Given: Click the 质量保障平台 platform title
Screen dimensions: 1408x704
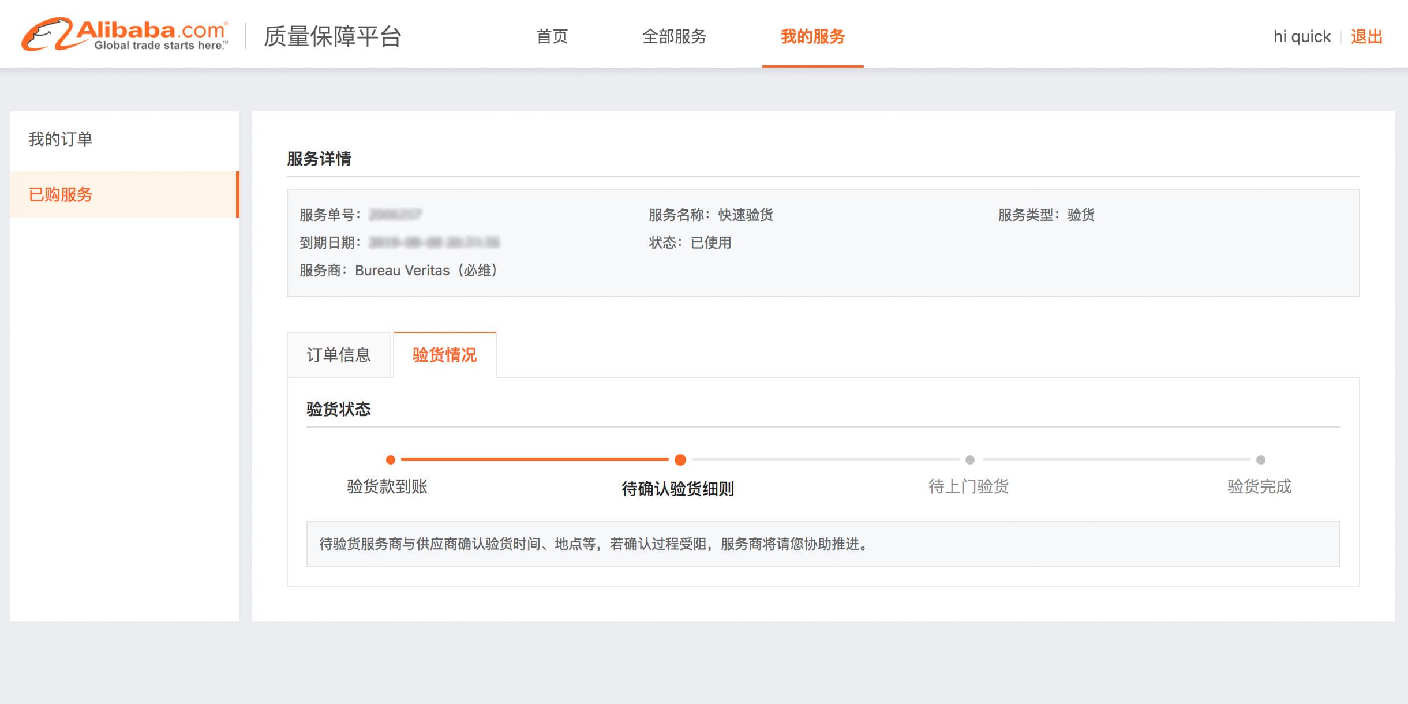Looking at the screenshot, I should (x=332, y=36).
